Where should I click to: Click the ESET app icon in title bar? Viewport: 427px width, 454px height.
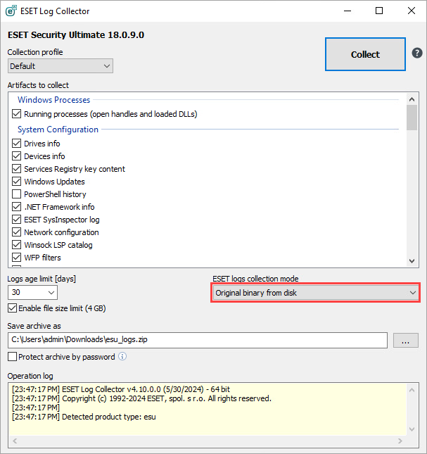11,11
